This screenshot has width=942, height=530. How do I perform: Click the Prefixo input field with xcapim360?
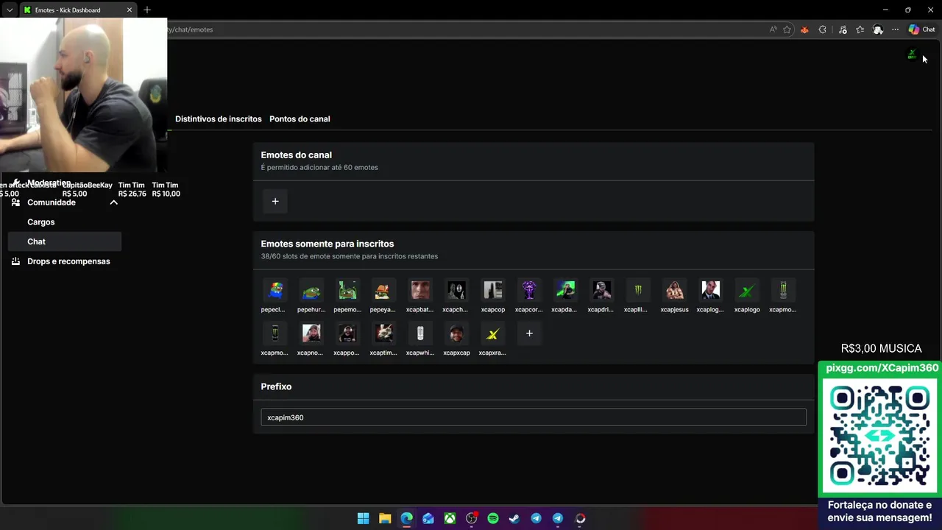(x=534, y=417)
